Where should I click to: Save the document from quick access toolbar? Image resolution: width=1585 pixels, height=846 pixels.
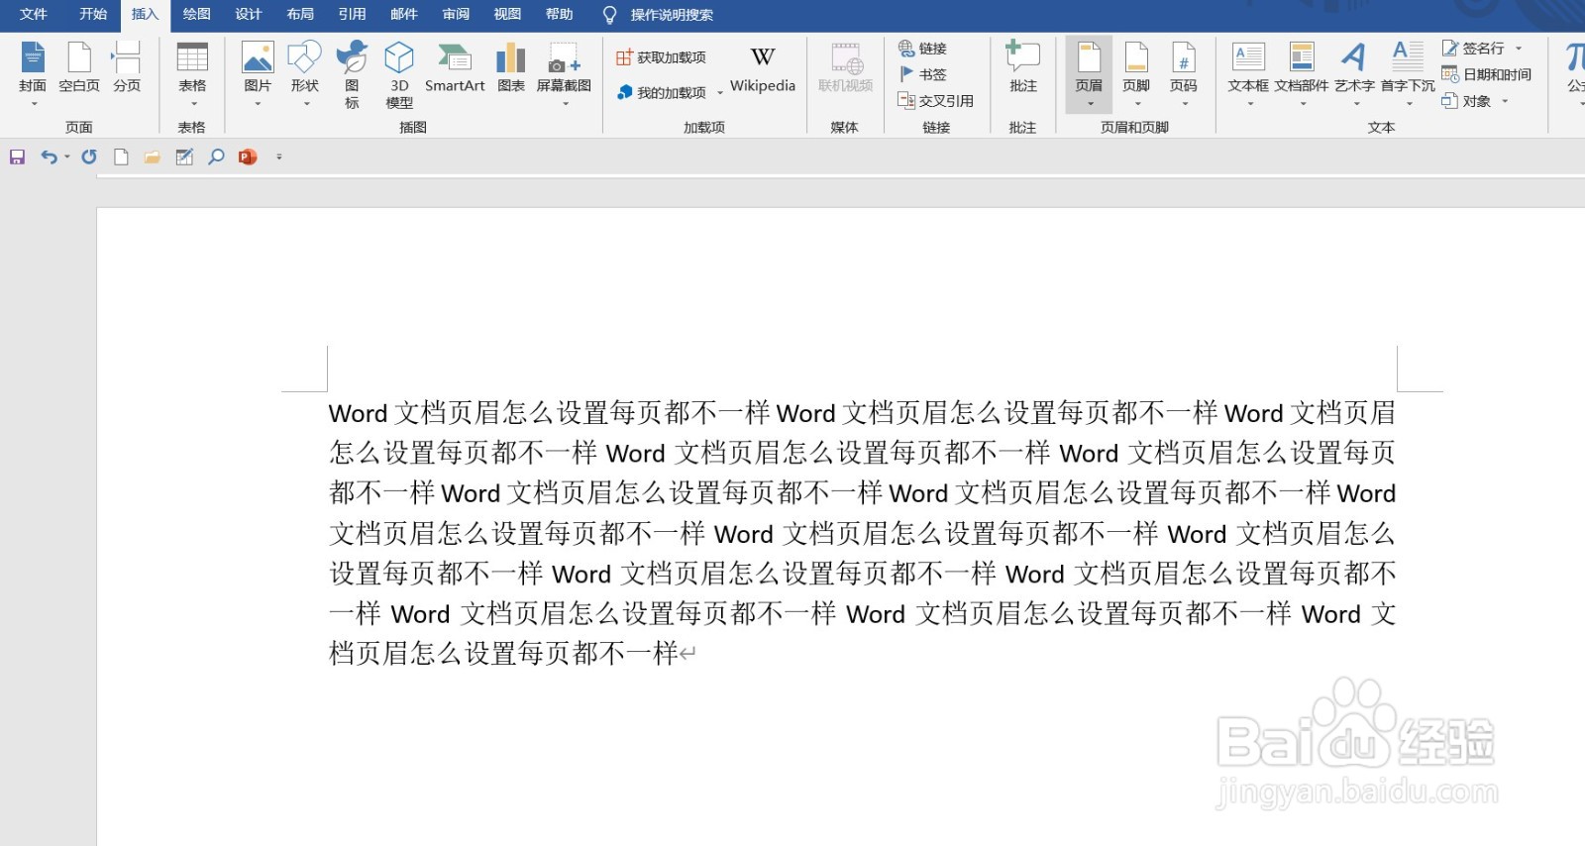pyautogui.click(x=17, y=157)
